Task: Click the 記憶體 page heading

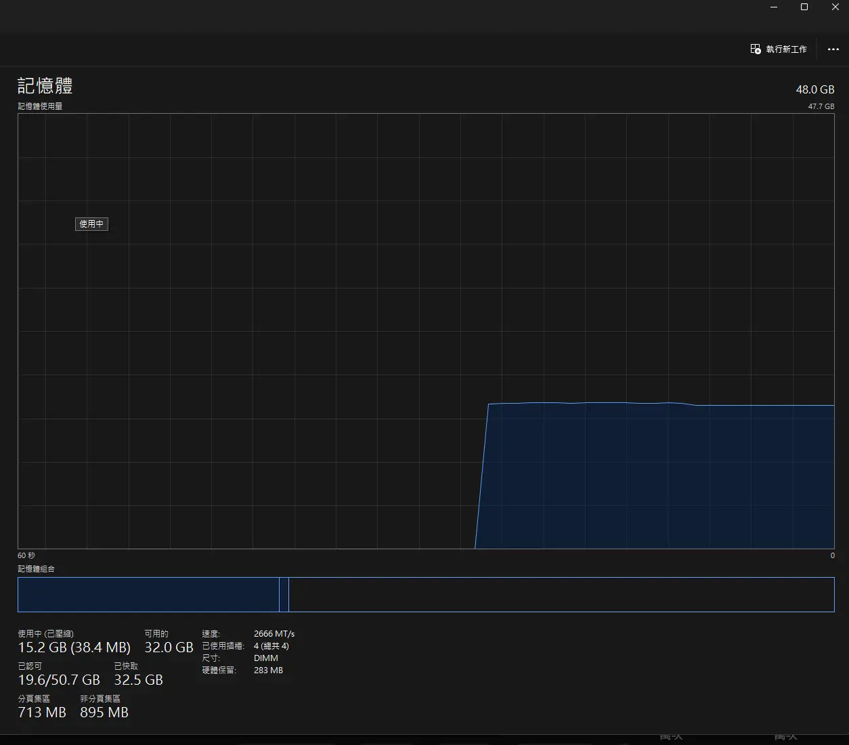Action: click(x=45, y=86)
